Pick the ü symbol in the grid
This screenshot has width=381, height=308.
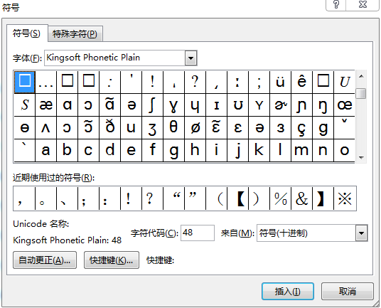click(280, 83)
